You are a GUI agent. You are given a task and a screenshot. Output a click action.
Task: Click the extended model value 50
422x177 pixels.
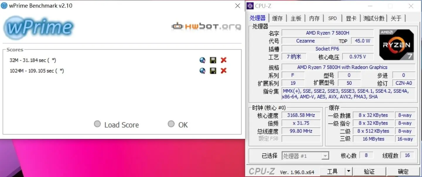point(349,83)
